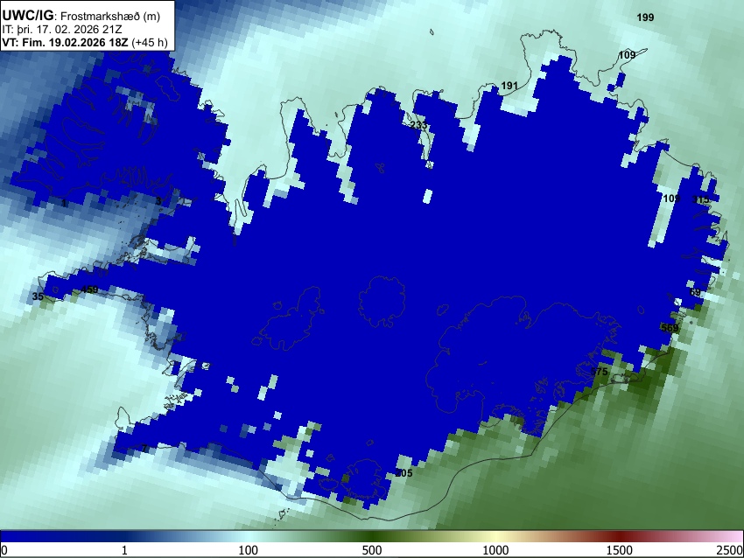Click the value 191 on the north coast

click(x=509, y=86)
